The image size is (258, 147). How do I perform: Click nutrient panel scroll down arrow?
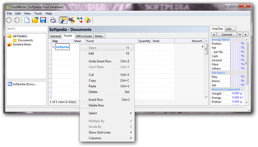pos(247,103)
